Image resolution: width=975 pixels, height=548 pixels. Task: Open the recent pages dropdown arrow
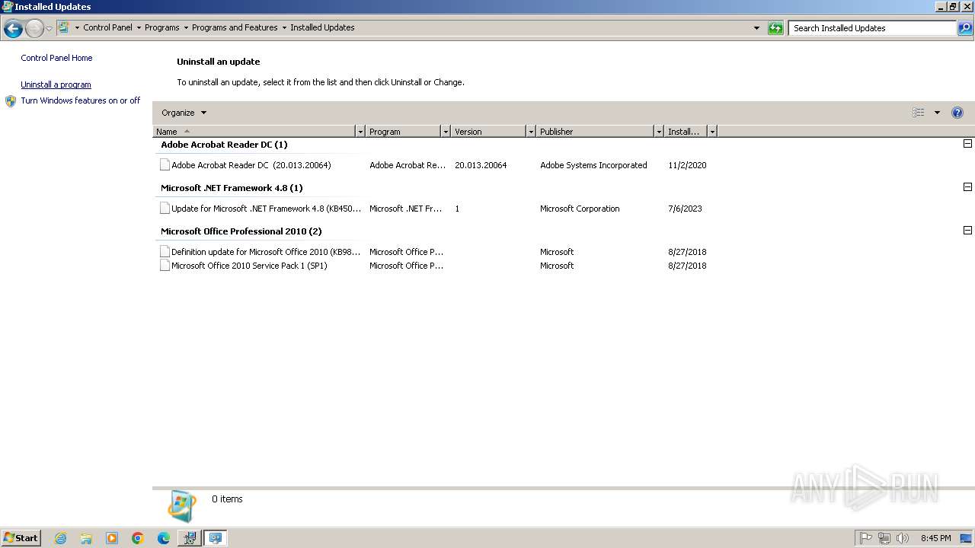[49, 29]
